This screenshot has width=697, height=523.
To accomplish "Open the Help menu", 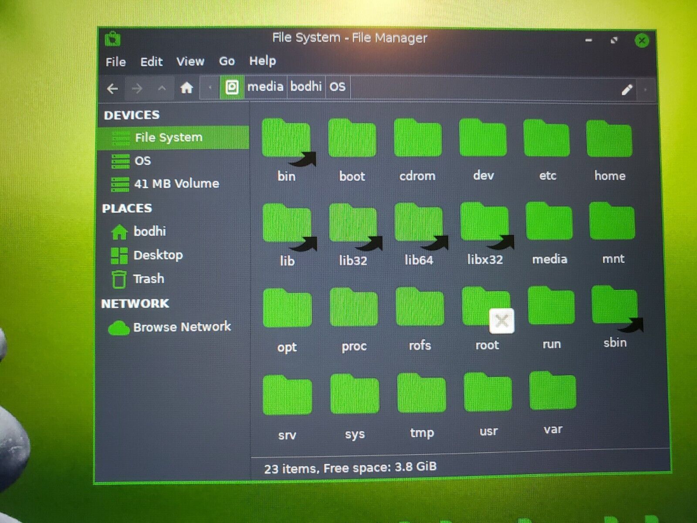I will coord(262,61).
